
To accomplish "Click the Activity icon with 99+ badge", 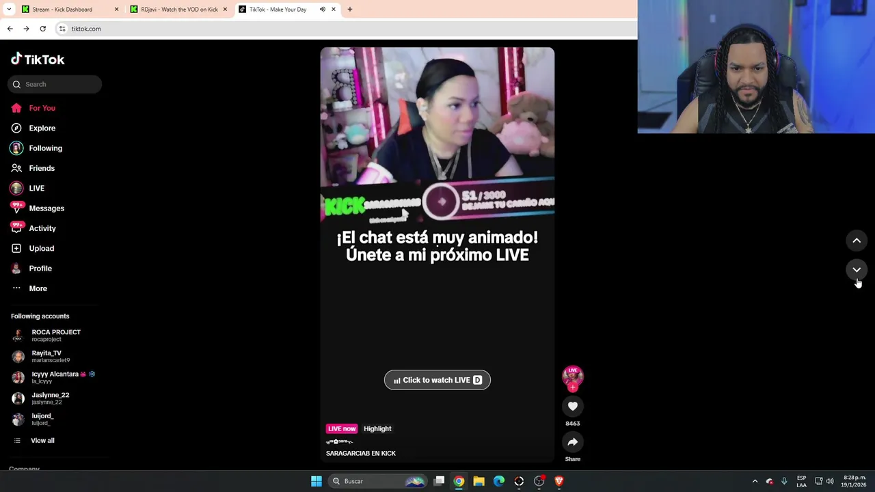I will (16, 228).
